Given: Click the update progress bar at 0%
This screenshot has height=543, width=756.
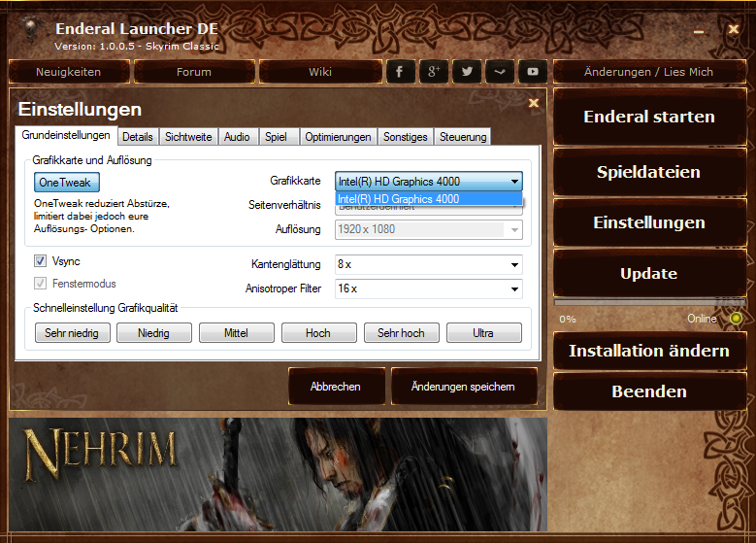Looking at the screenshot, I should point(648,303).
